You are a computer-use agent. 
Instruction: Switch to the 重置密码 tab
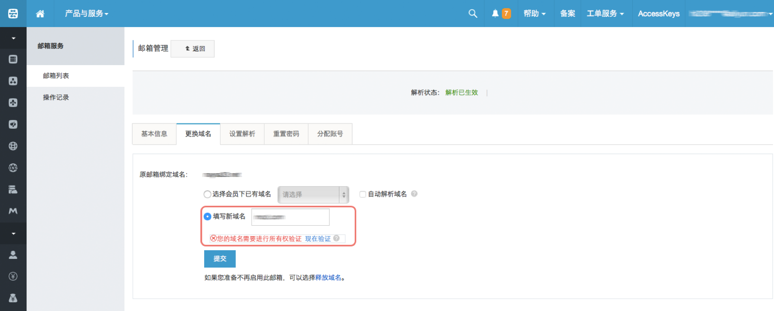pyautogui.click(x=286, y=134)
